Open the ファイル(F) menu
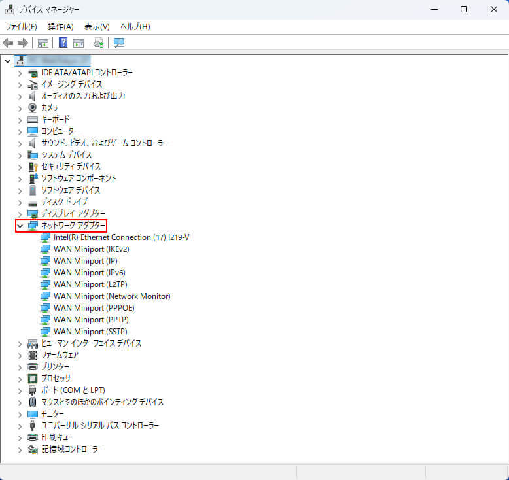 pos(21,27)
